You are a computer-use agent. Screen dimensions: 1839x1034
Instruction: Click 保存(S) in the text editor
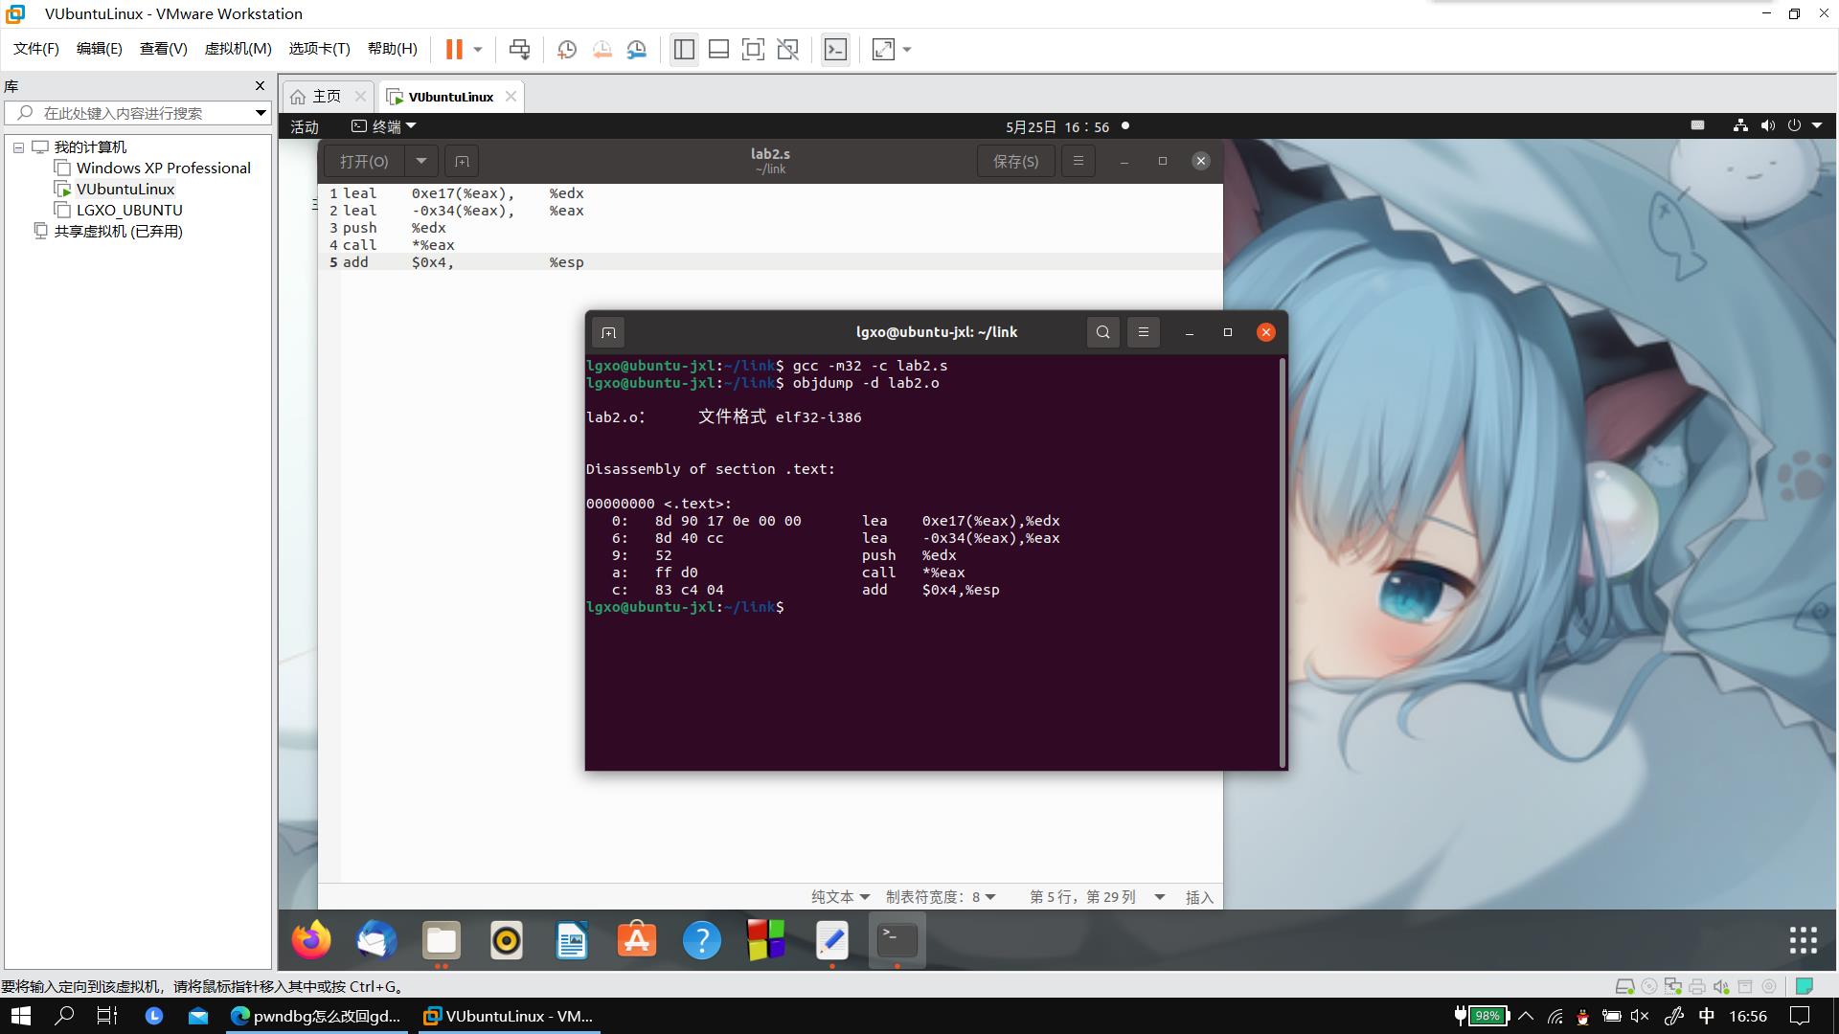coord(1015,161)
